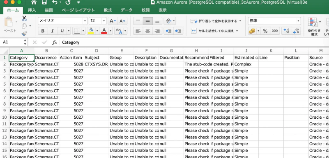Decrease indent
329x158 pixels.
pos(168,31)
